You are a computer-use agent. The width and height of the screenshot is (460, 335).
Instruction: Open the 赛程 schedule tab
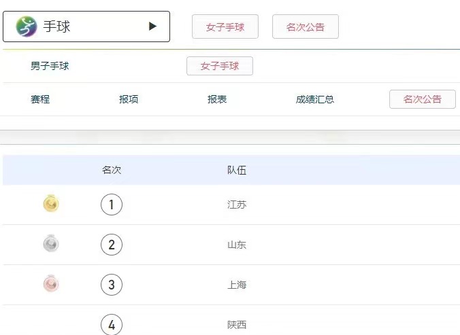(x=40, y=99)
